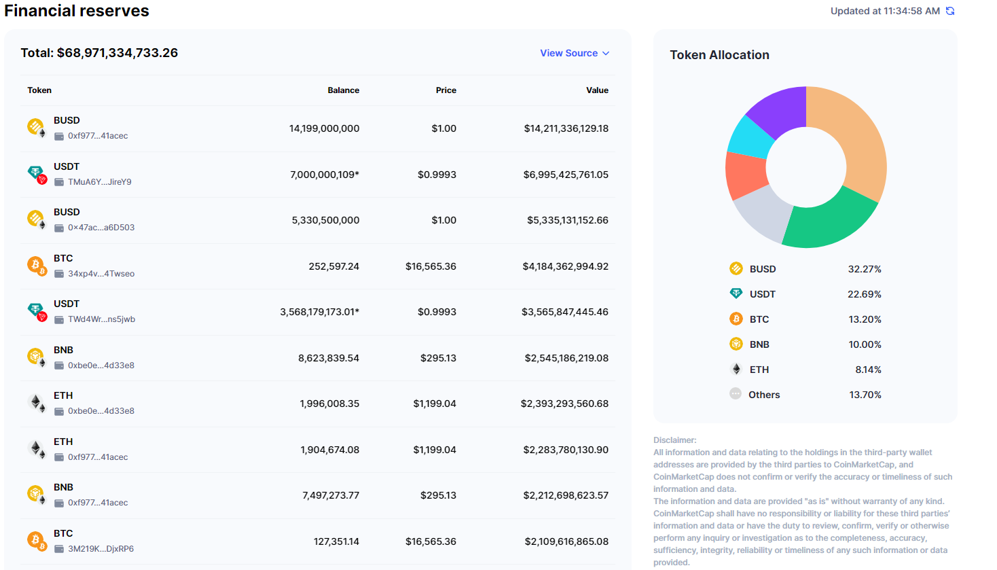This screenshot has width=997, height=570.
Task: Click the BUSD token icon for 0xf977...41acec
Action: click(x=36, y=127)
